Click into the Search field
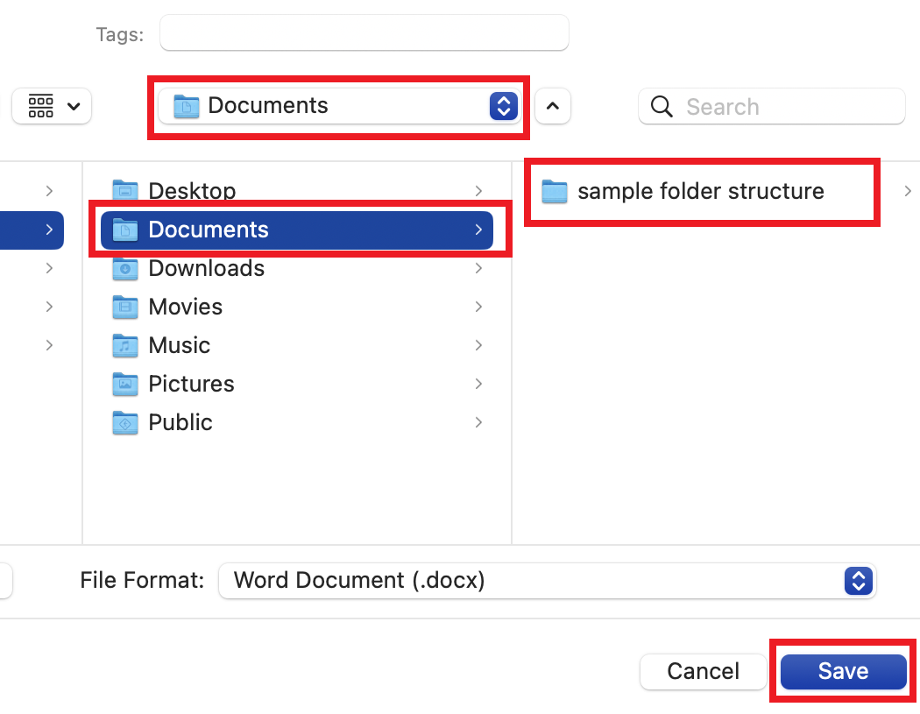The height and width of the screenshot is (714, 920). click(772, 106)
